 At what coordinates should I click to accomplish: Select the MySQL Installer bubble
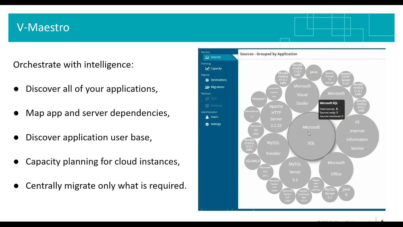(x=273, y=148)
